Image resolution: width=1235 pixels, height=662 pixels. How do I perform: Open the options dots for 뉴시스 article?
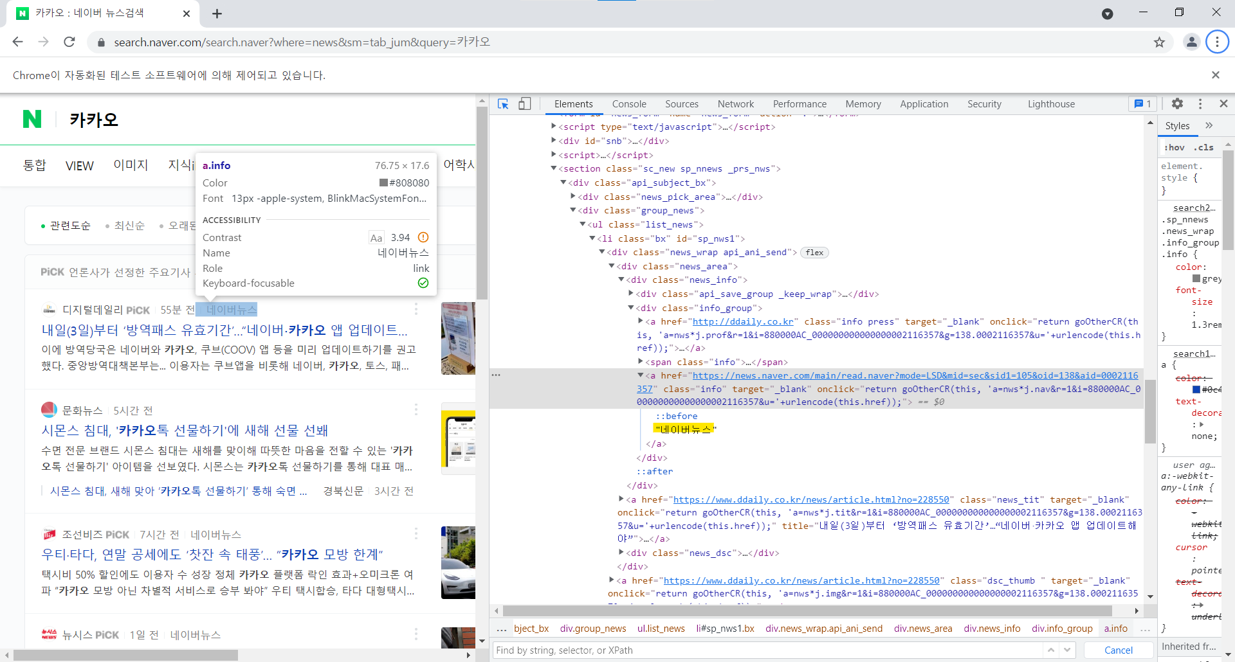pos(416,634)
